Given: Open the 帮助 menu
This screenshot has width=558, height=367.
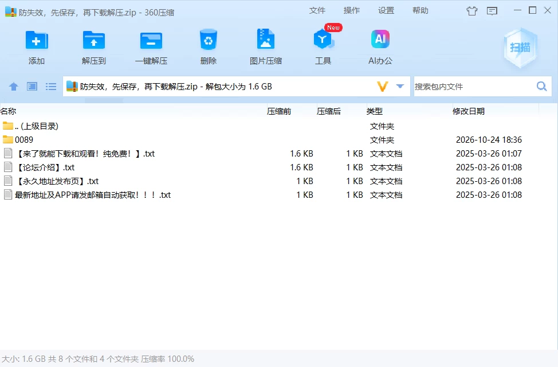Looking at the screenshot, I should click(x=421, y=11).
